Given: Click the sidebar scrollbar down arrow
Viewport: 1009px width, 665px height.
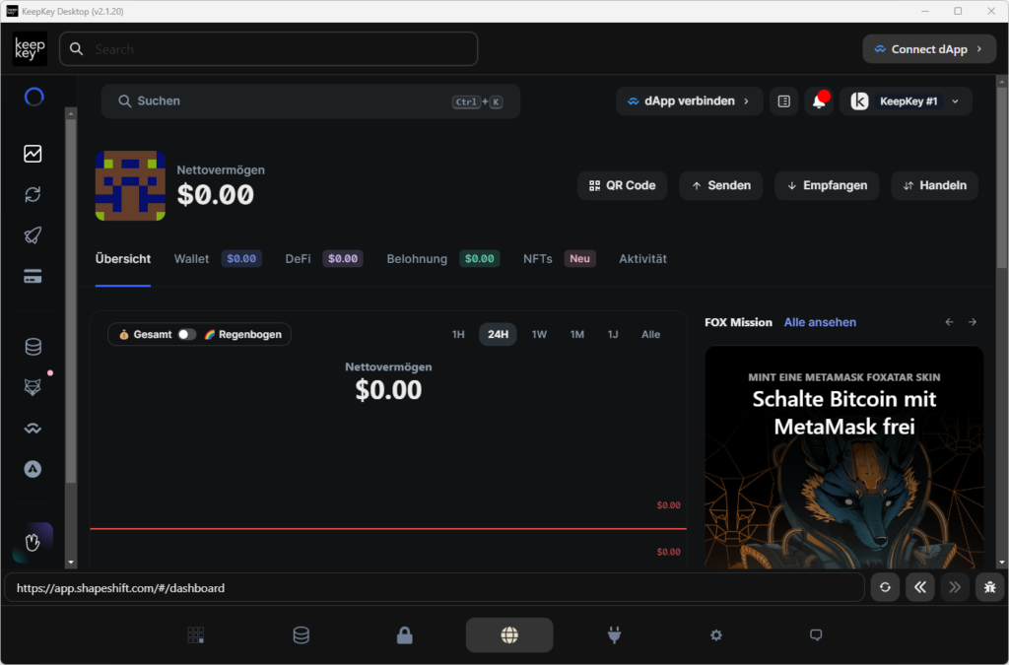Looking at the screenshot, I should 71,563.
